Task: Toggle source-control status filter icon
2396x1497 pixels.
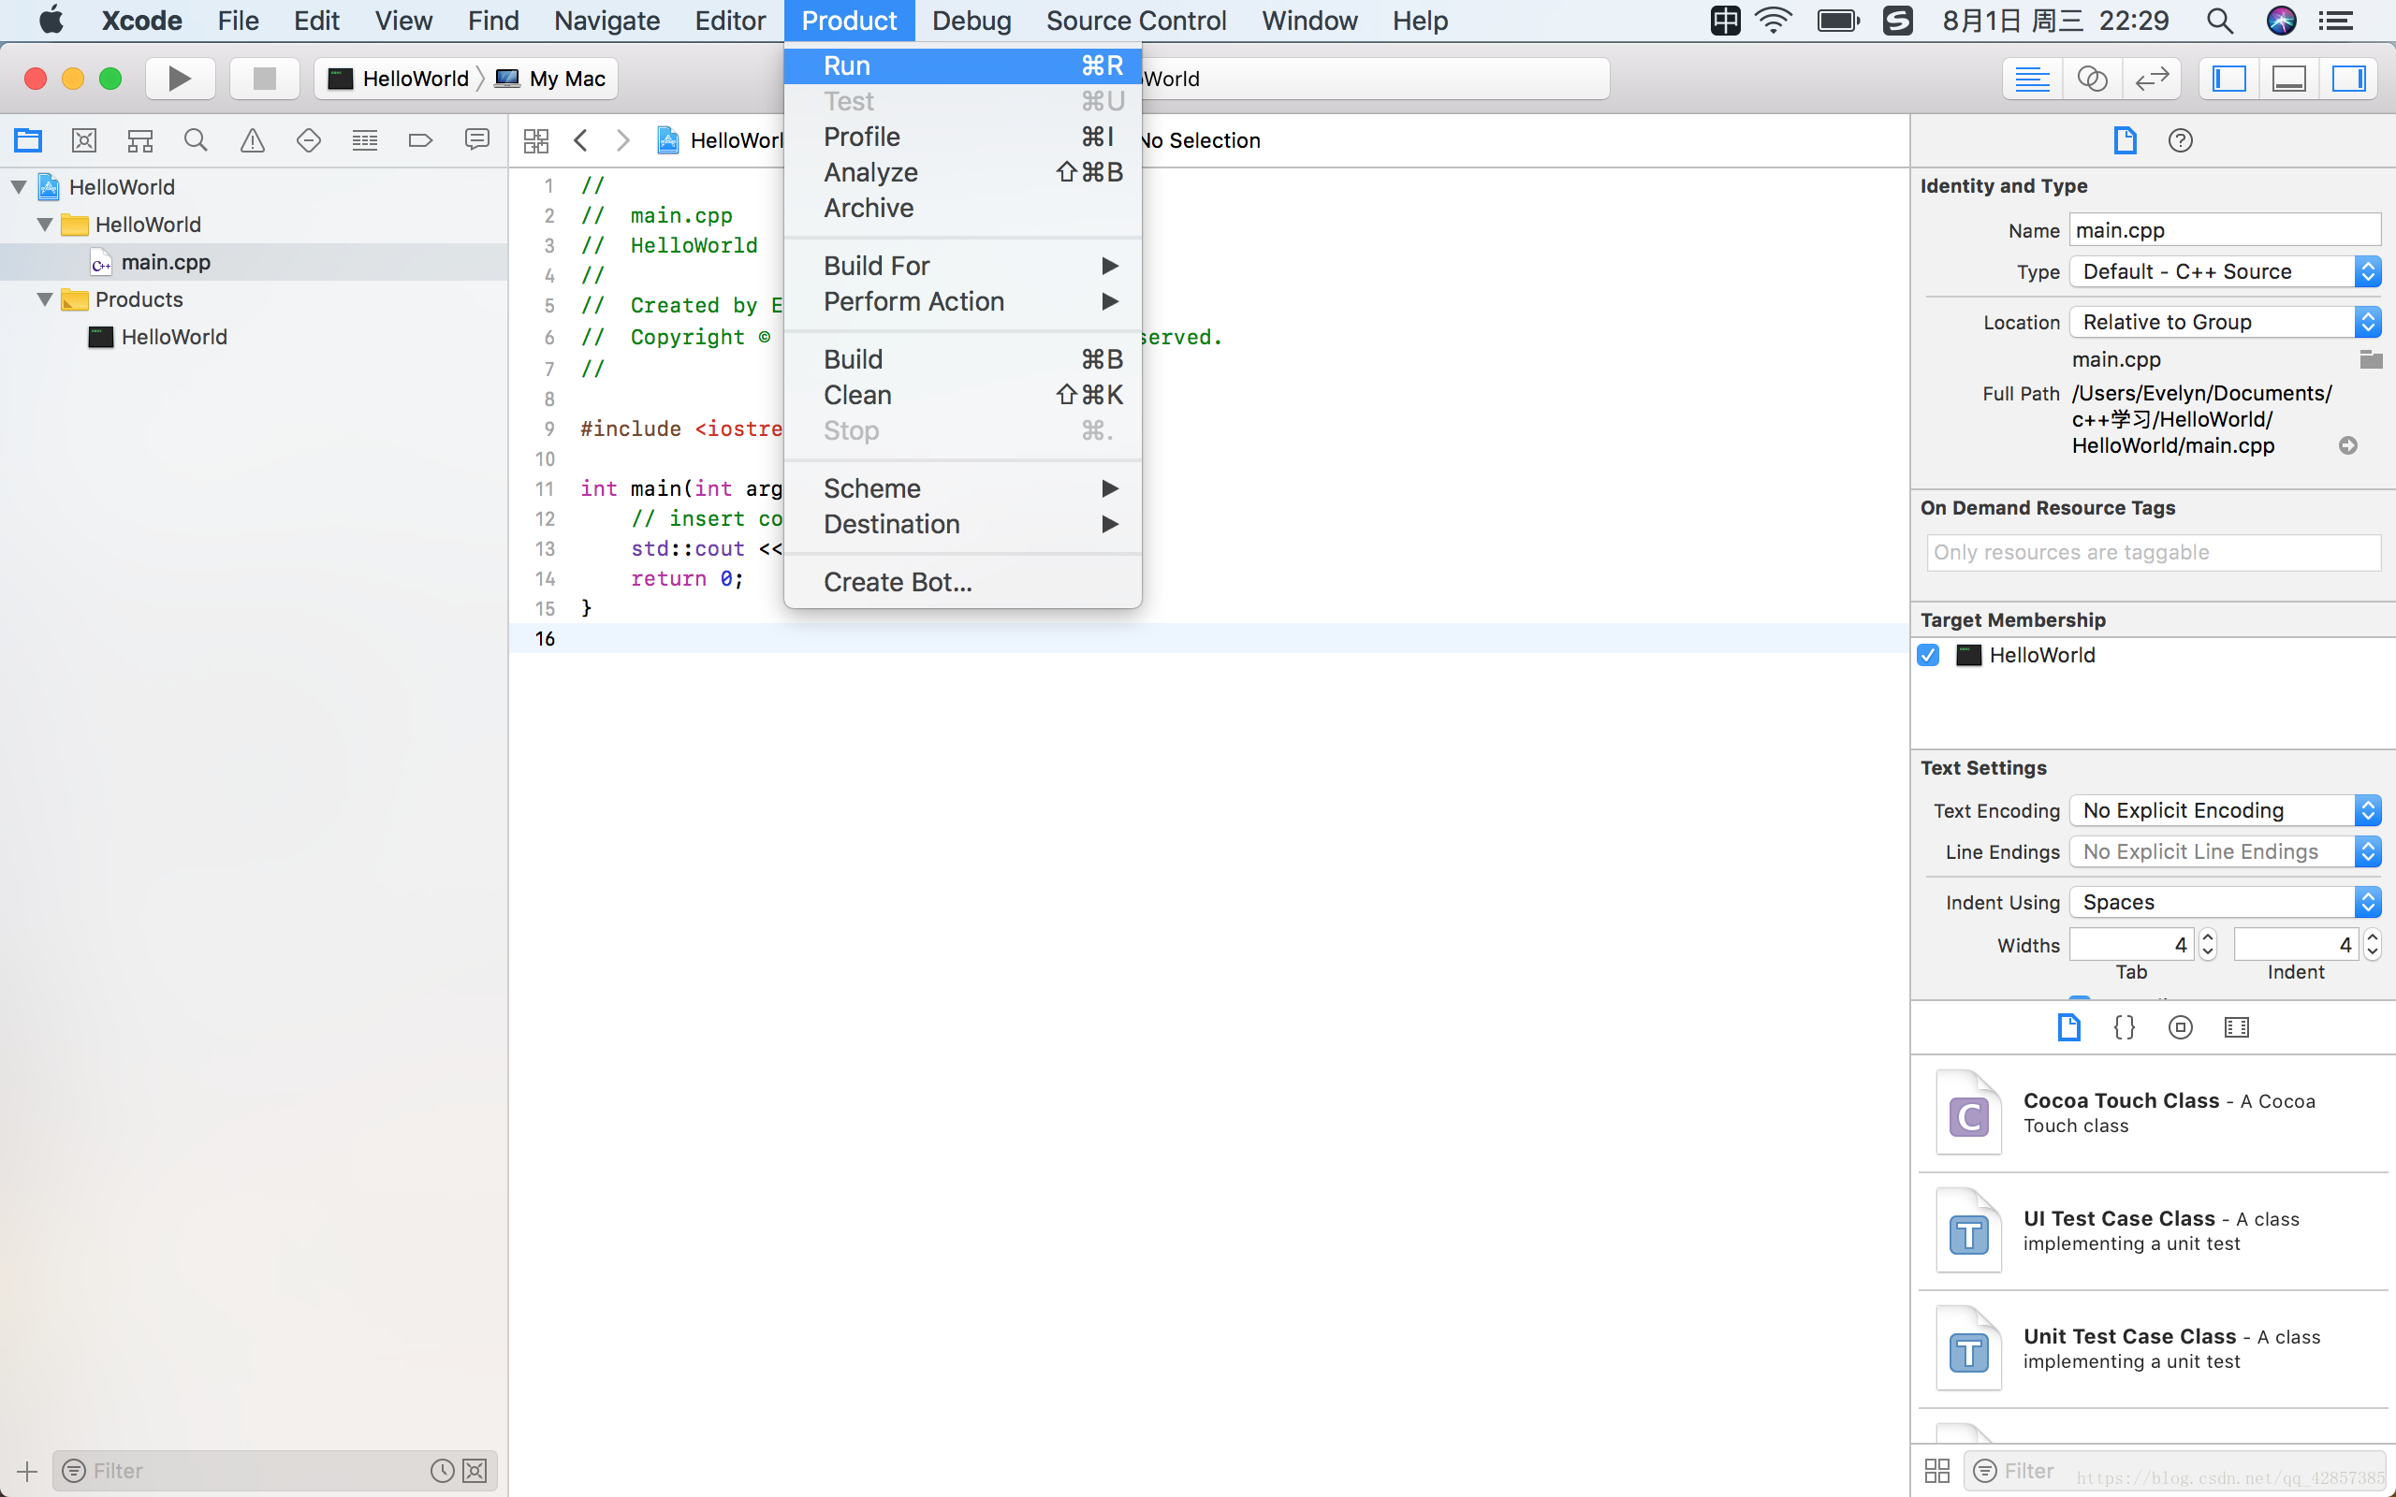Action: pyautogui.click(x=475, y=1471)
